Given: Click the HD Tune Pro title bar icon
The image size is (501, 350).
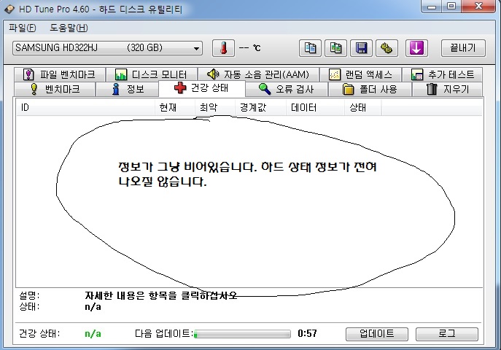Looking at the screenshot, I should click(x=9, y=9).
